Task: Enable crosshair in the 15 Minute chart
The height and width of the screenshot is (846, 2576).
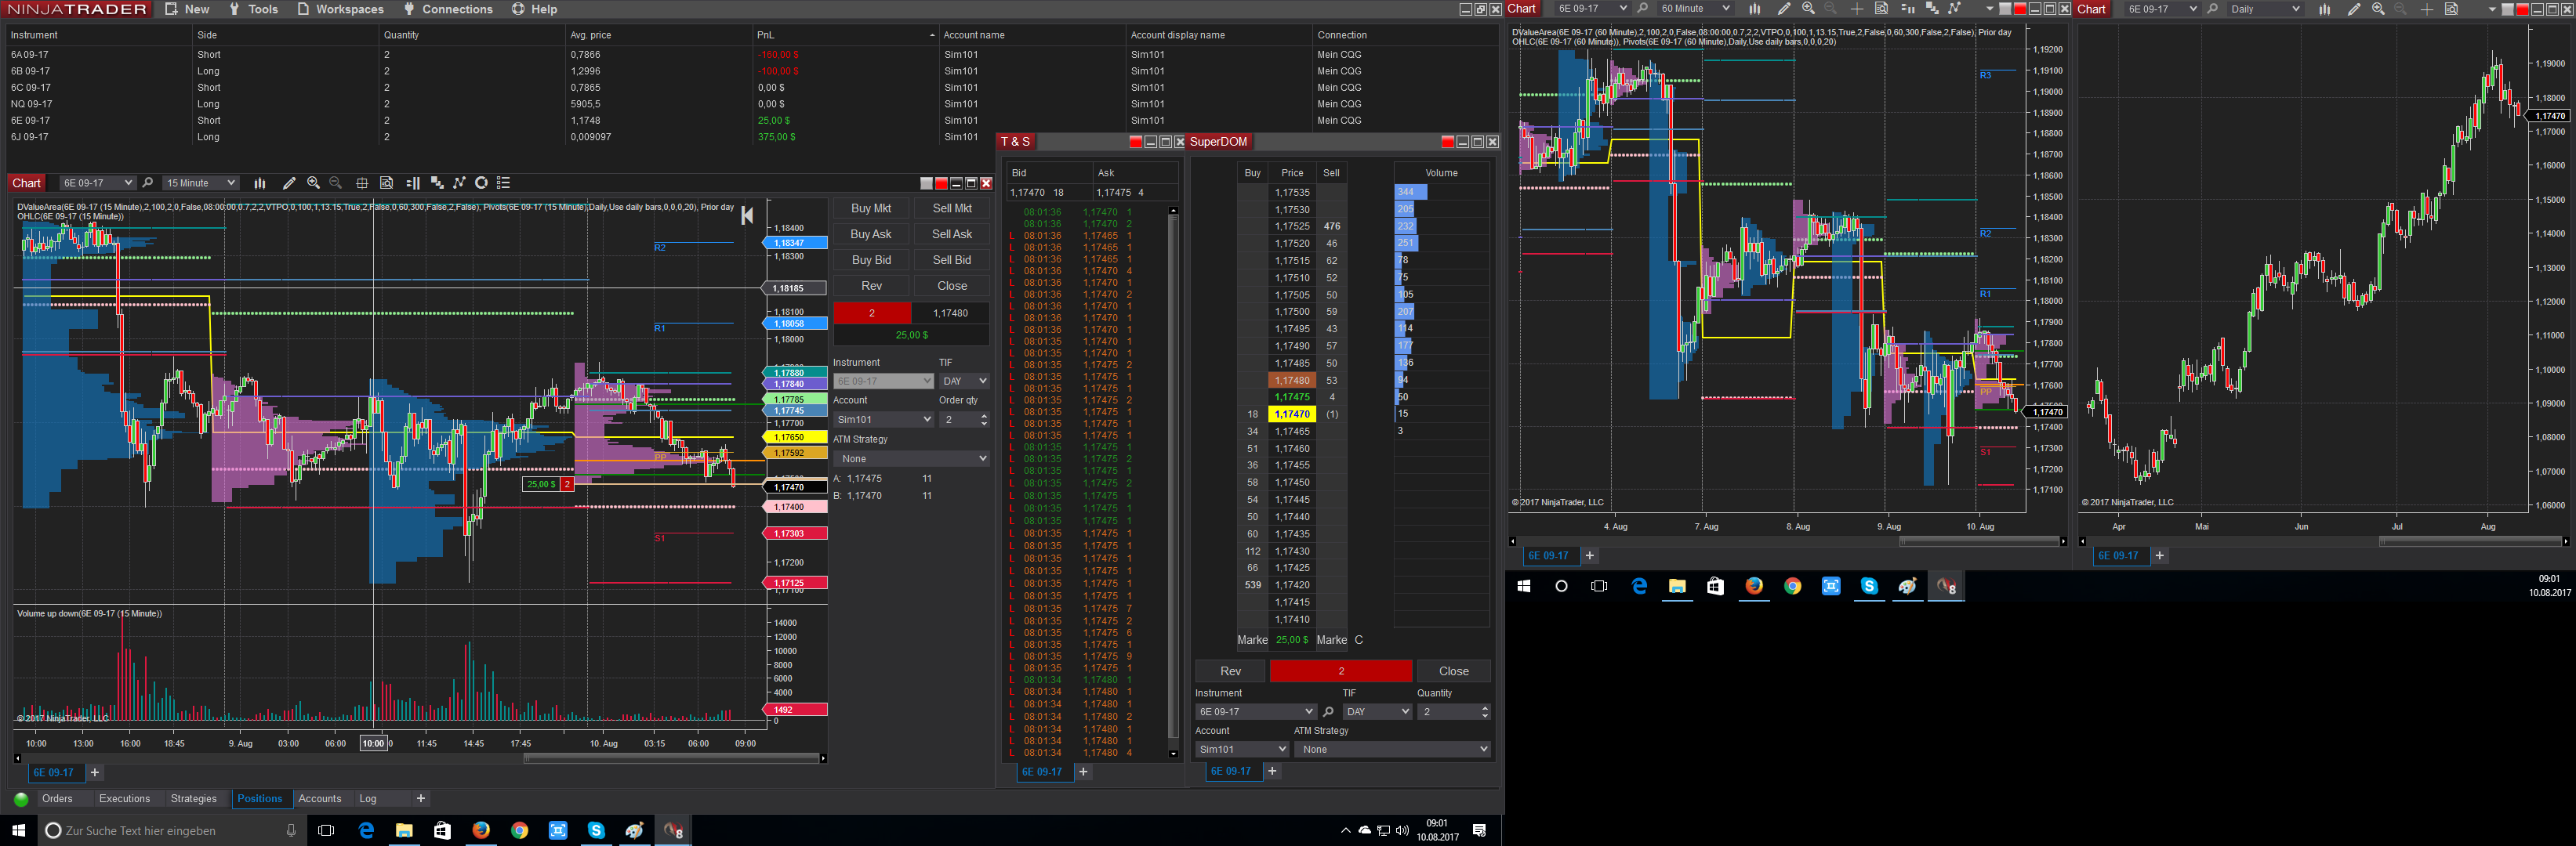Action: pos(362,183)
